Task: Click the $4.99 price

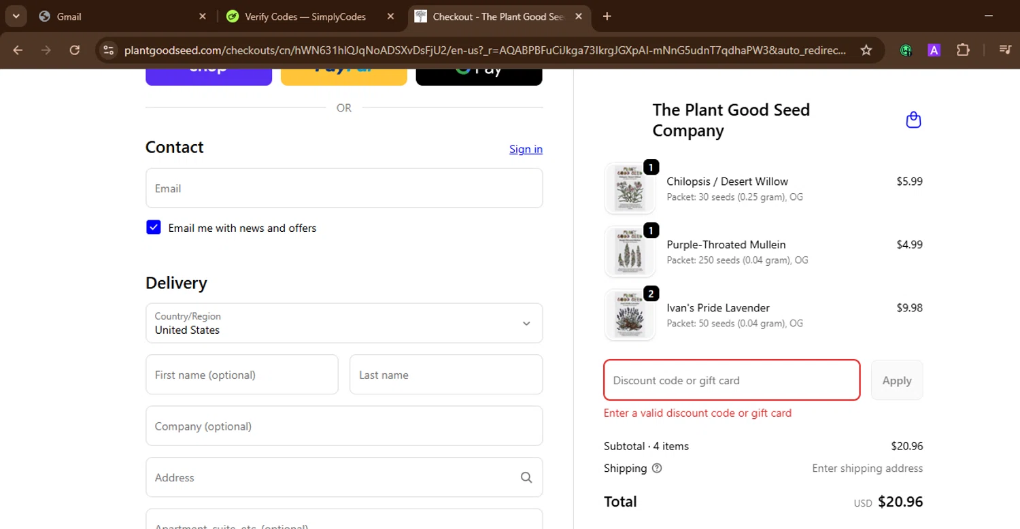Action: pos(909,245)
